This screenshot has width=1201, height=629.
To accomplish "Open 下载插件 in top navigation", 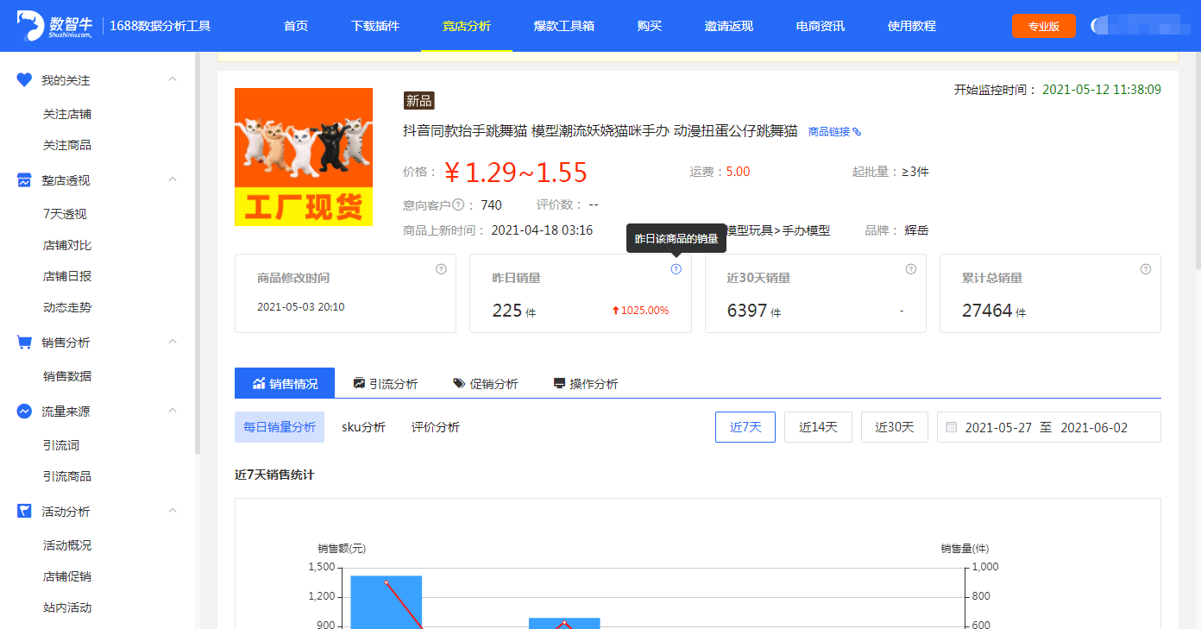I will tap(375, 26).
